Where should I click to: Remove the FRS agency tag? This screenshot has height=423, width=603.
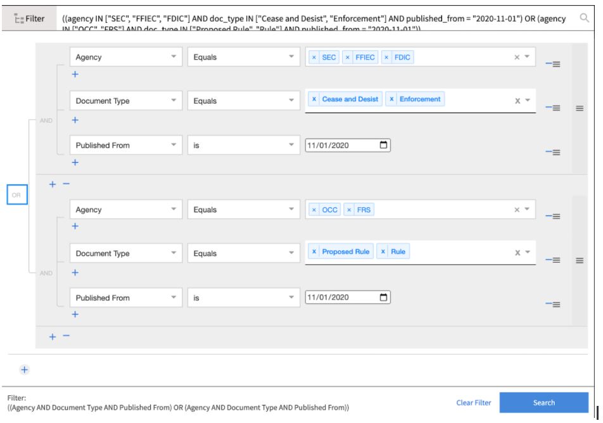[x=349, y=210]
